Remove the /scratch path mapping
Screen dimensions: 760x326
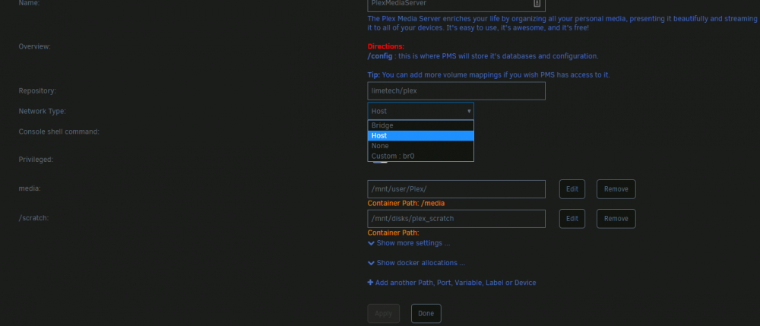616,218
